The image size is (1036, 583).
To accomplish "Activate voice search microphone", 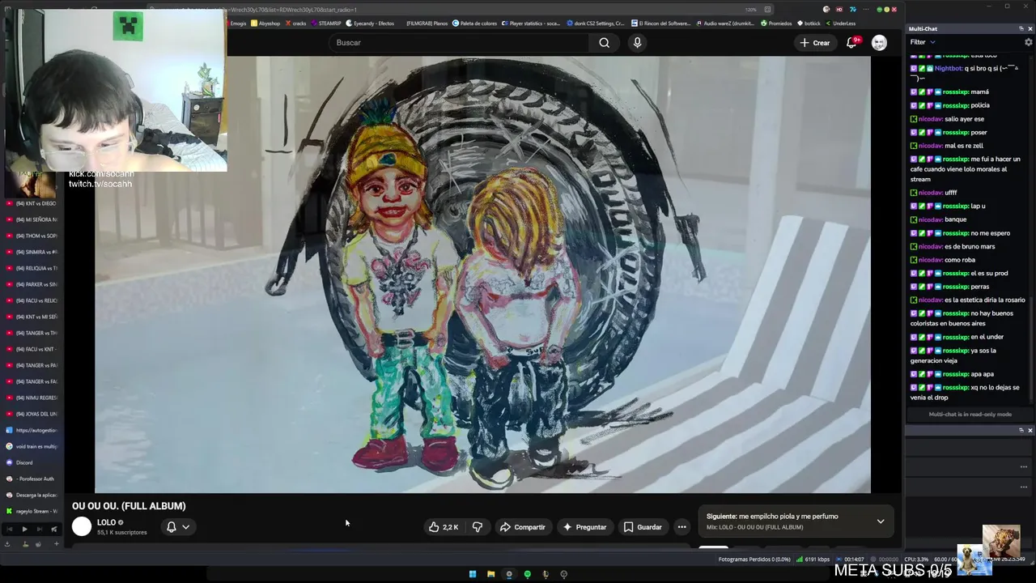I will 637,42.
